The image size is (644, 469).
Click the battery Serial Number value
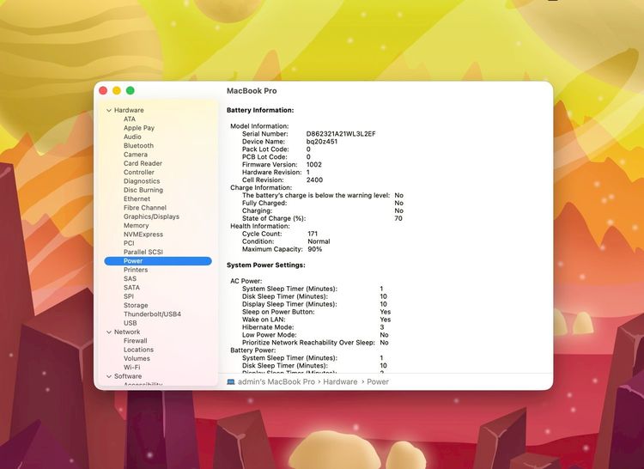(x=341, y=134)
